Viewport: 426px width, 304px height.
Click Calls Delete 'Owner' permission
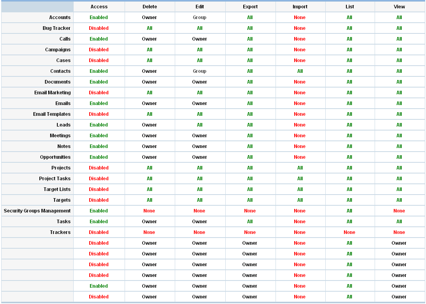149,39
